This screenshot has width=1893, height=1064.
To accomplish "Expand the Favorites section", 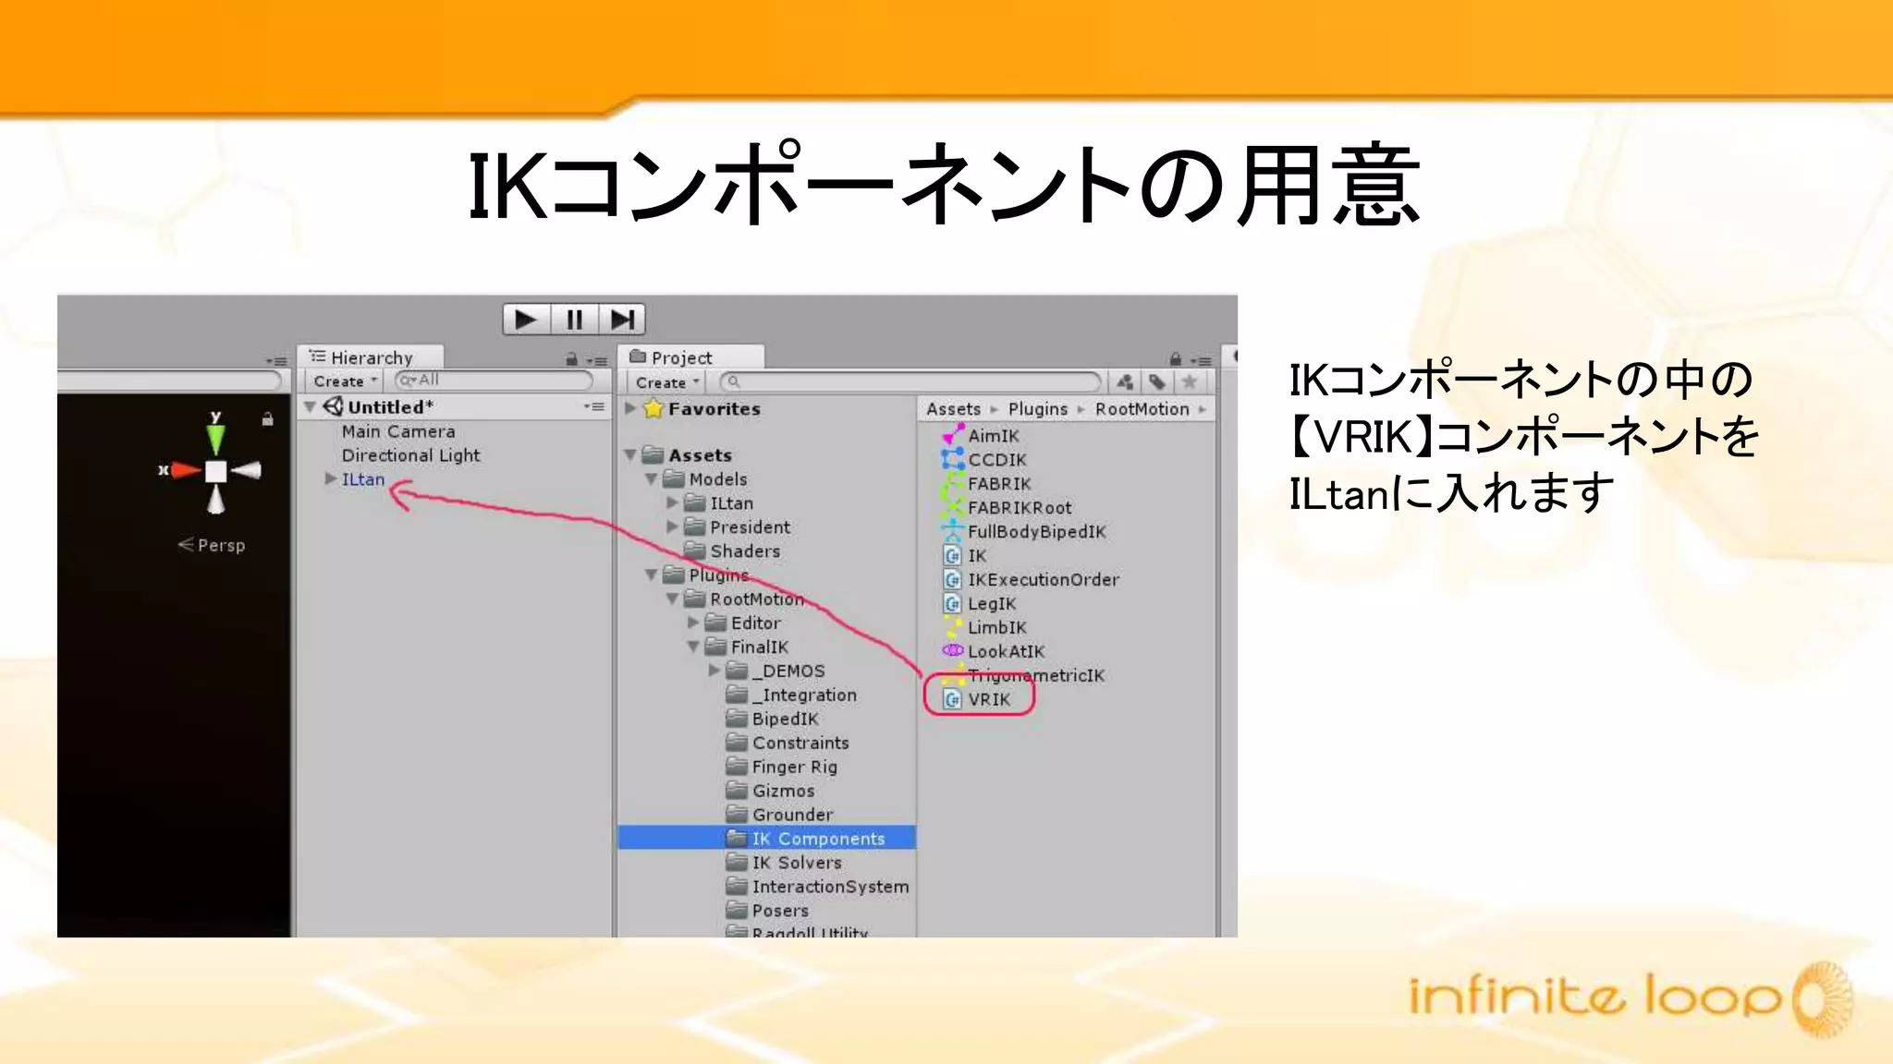I will 630,408.
